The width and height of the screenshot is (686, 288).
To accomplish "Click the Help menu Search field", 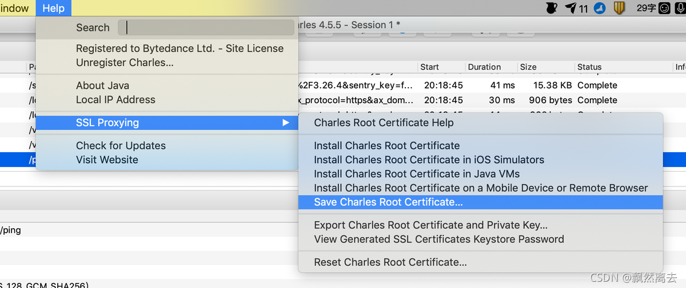I will pos(206,27).
